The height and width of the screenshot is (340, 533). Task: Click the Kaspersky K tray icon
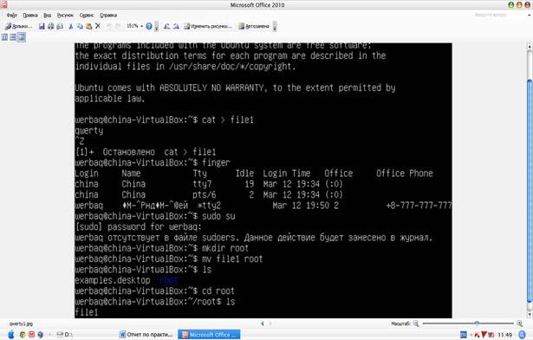(x=477, y=335)
